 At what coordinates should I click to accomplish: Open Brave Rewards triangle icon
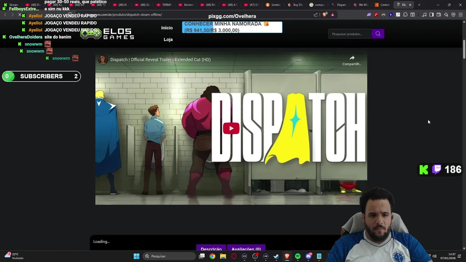[332, 15]
